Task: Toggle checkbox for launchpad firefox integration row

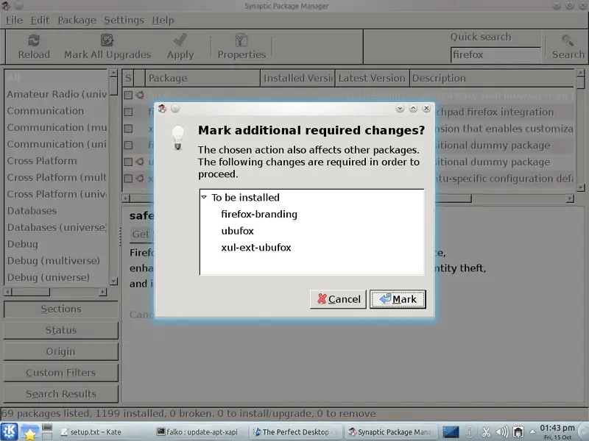Action: coord(128,112)
